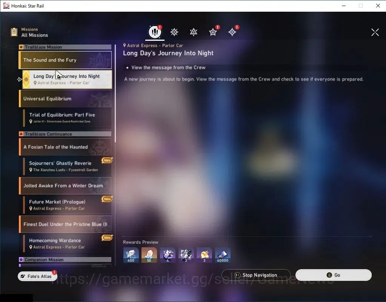
Task: Close the missions menu with X
Action: click(x=375, y=32)
